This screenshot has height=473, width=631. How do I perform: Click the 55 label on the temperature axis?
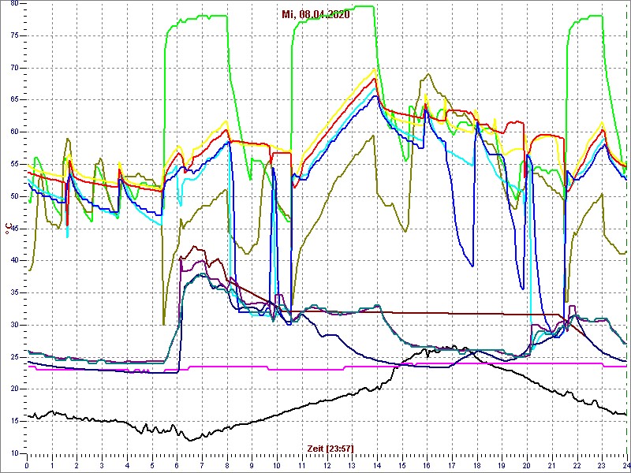click(x=13, y=165)
